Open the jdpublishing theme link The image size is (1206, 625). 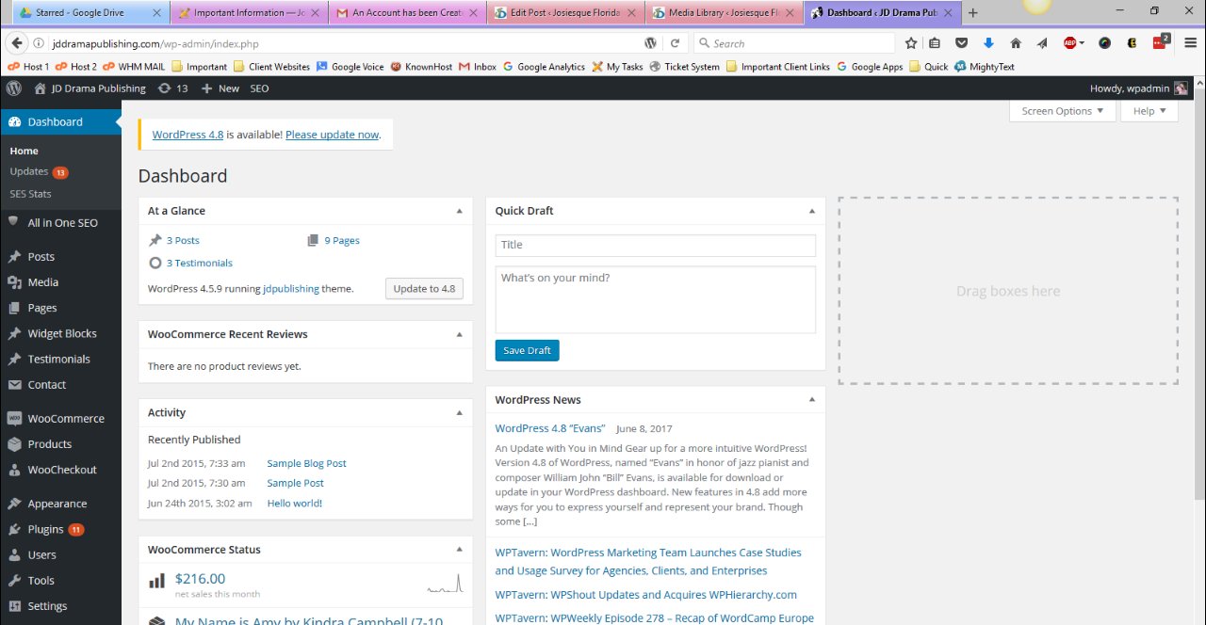click(x=291, y=289)
